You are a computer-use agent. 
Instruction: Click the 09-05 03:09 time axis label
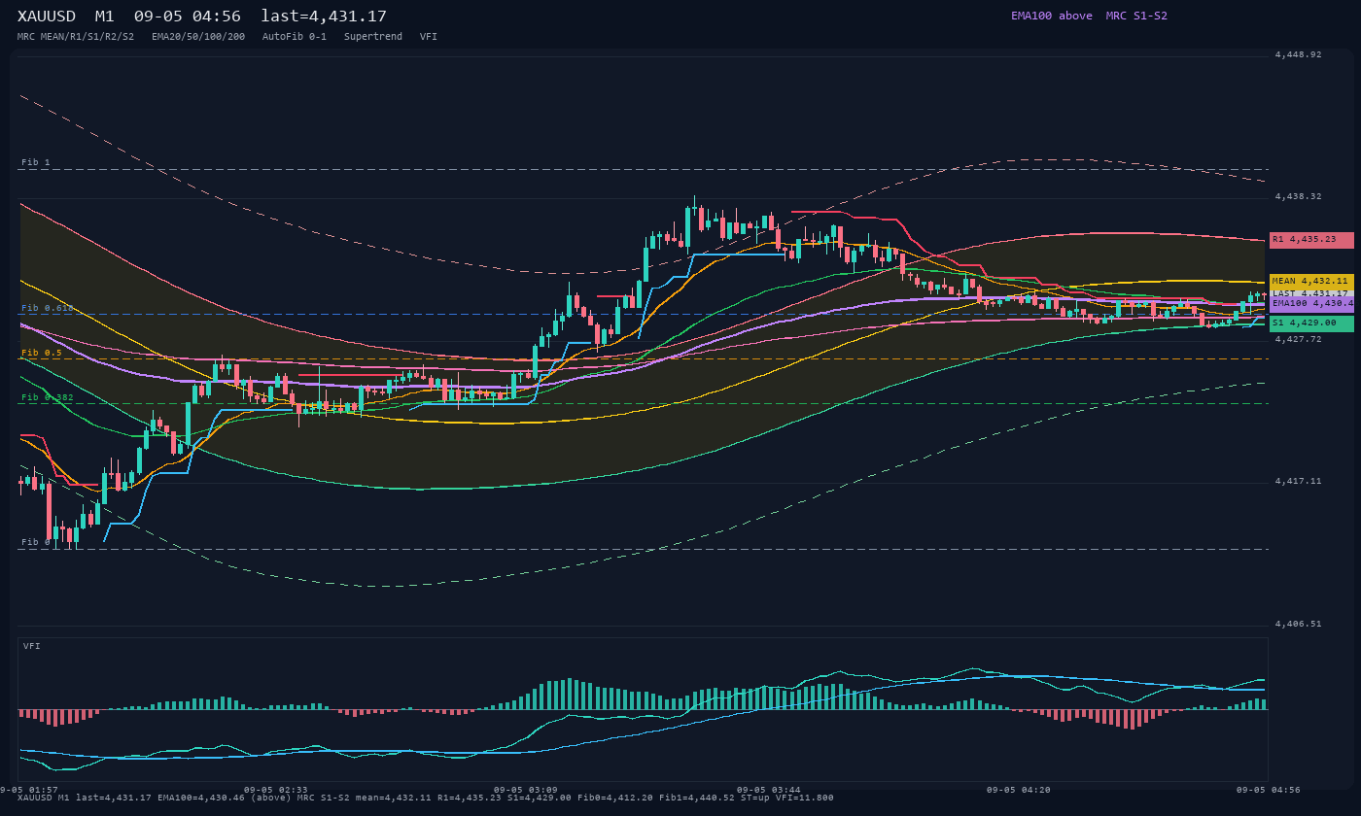pos(525,790)
